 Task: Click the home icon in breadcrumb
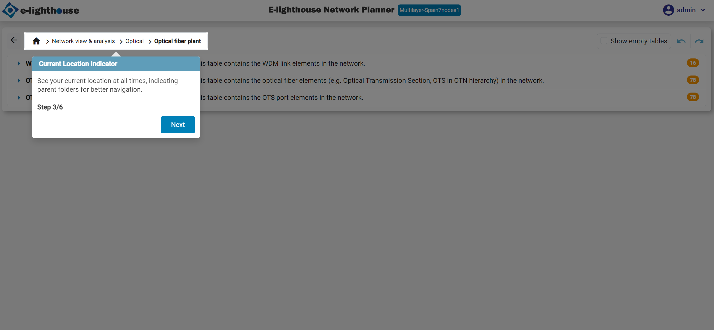pyautogui.click(x=36, y=41)
